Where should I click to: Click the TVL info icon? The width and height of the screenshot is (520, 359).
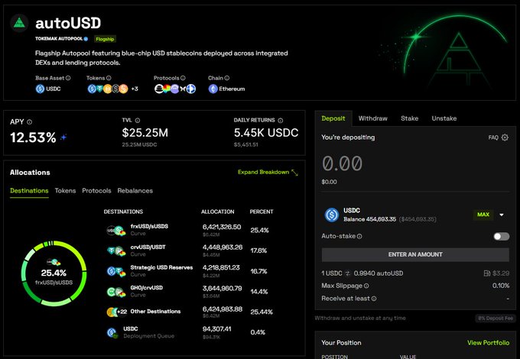(x=138, y=121)
